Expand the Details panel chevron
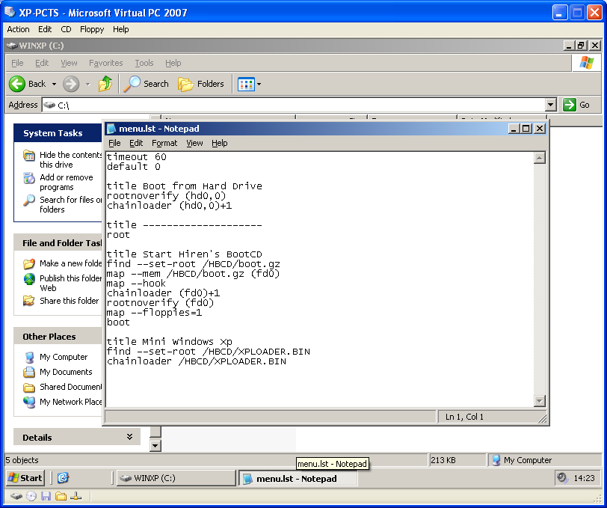 point(129,437)
